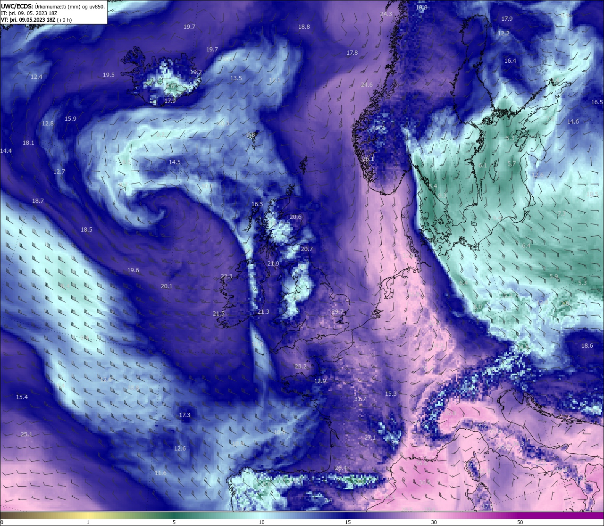Screen dimensions: 604x526
Task: Click the 31.7 value over France
Action: (360, 399)
